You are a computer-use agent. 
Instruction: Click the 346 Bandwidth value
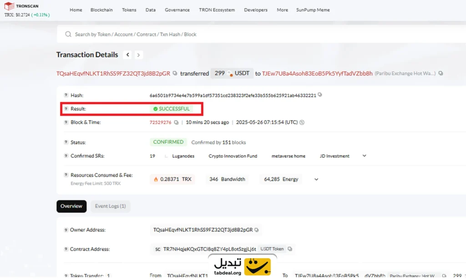(x=227, y=179)
